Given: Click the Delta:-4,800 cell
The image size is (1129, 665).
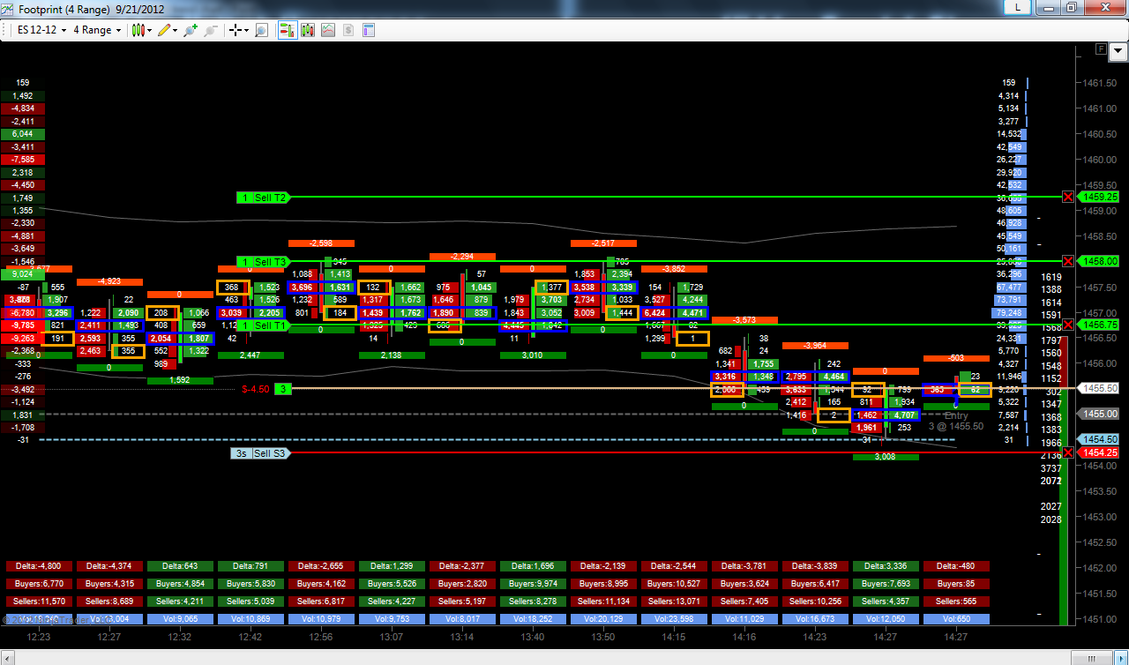Looking at the screenshot, I should 39,566.
